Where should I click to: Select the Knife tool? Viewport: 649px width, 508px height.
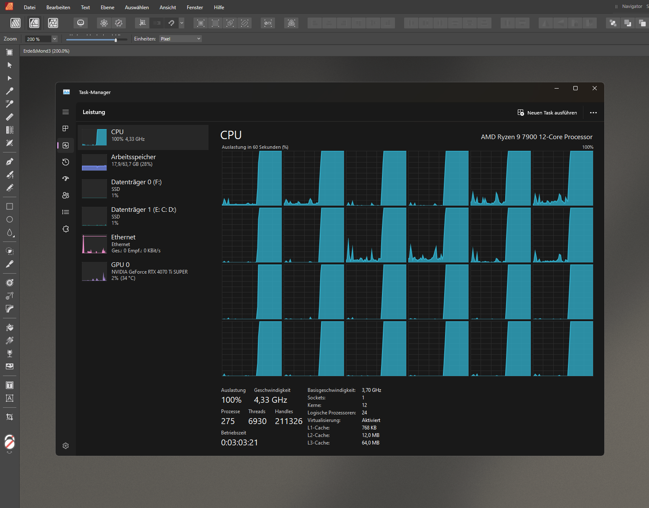[10, 264]
